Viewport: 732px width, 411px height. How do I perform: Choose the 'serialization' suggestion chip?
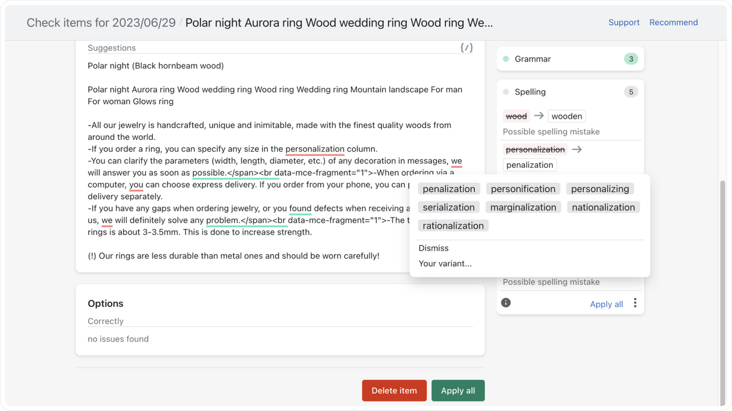449,207
